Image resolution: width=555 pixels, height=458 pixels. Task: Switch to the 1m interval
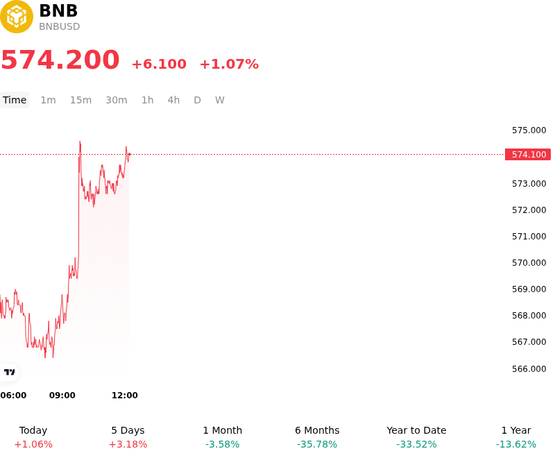[48, 100]
